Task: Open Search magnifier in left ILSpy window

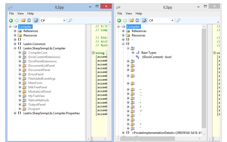Action: pyautogui.click(x=70, y=20)
